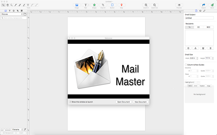Open the Pictures source dropdown
Viewport: 217px width, 135px height.
coord(12,14)
